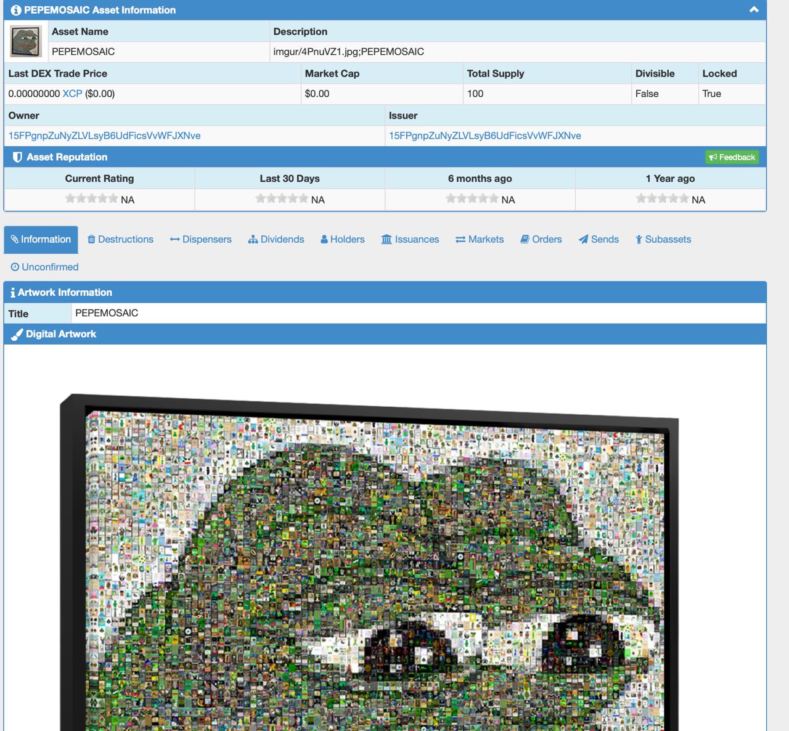Open the Markets tab

pos(480,240)
